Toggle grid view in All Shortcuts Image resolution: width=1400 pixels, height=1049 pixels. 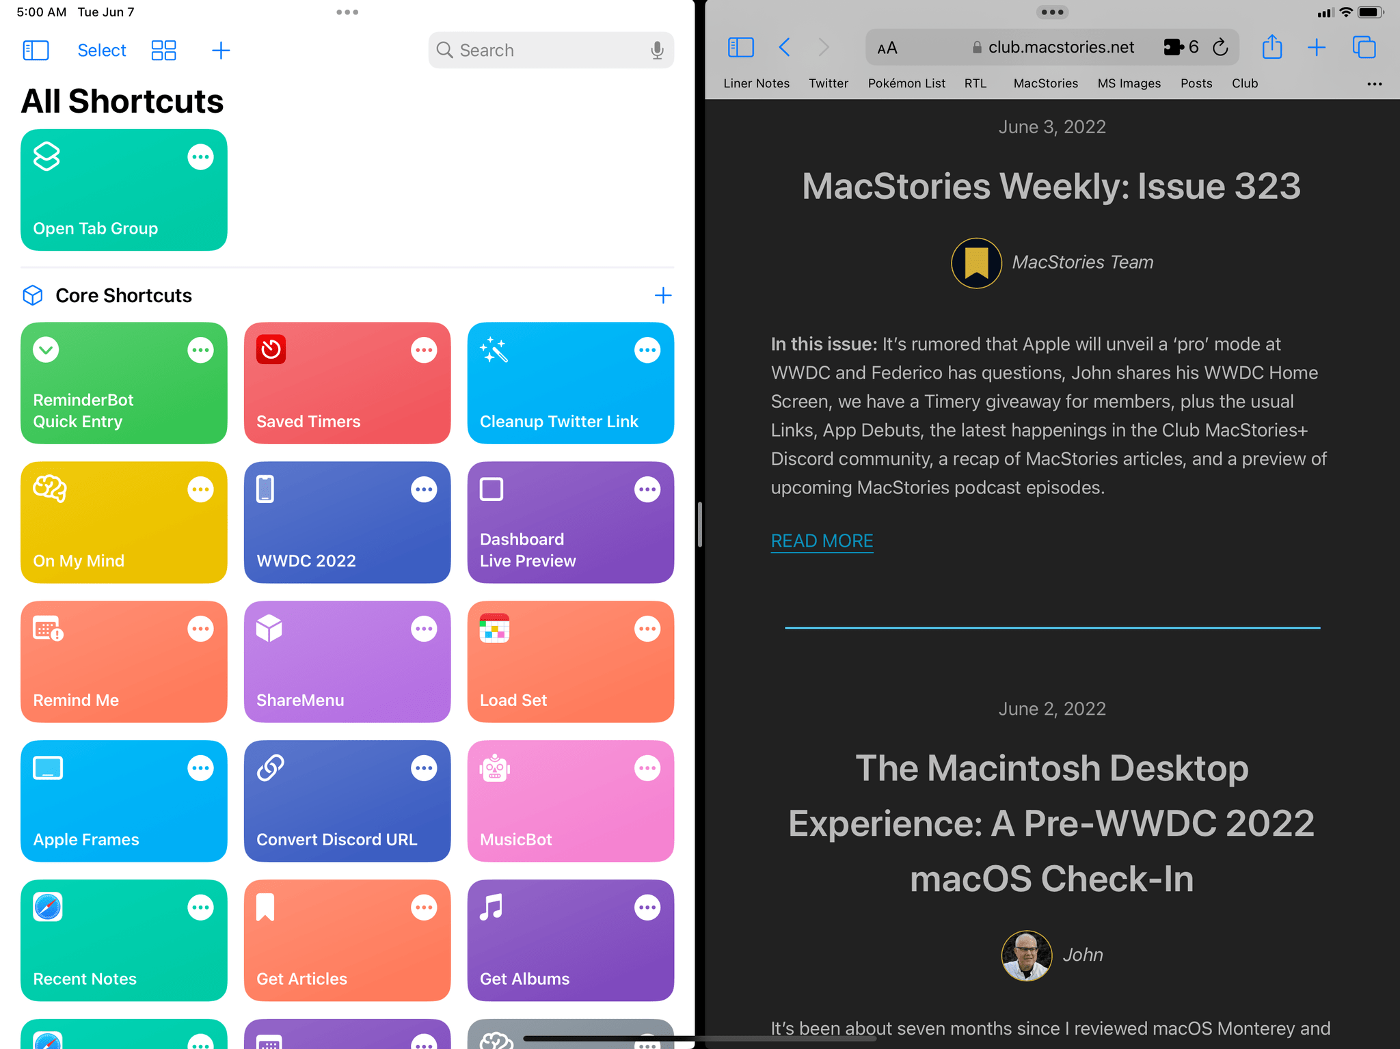coord(163,50)
